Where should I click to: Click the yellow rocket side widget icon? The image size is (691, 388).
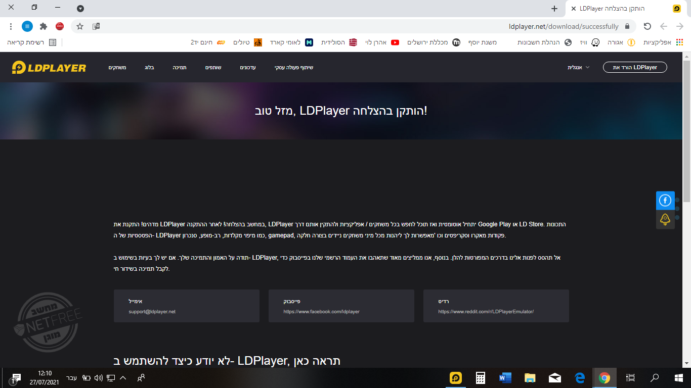(x=665, y=219)
